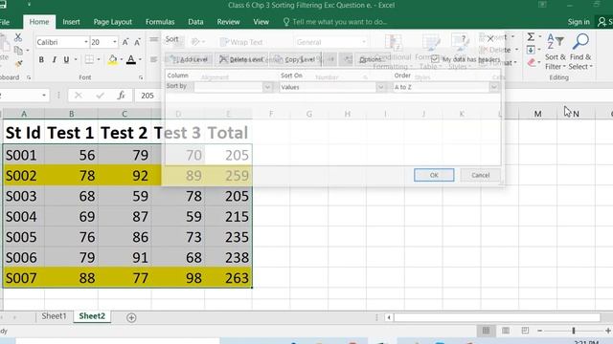This screenshot has height=344, width=613.
Task: Open Font Color dropdown arrow
Action: [140, 59]
